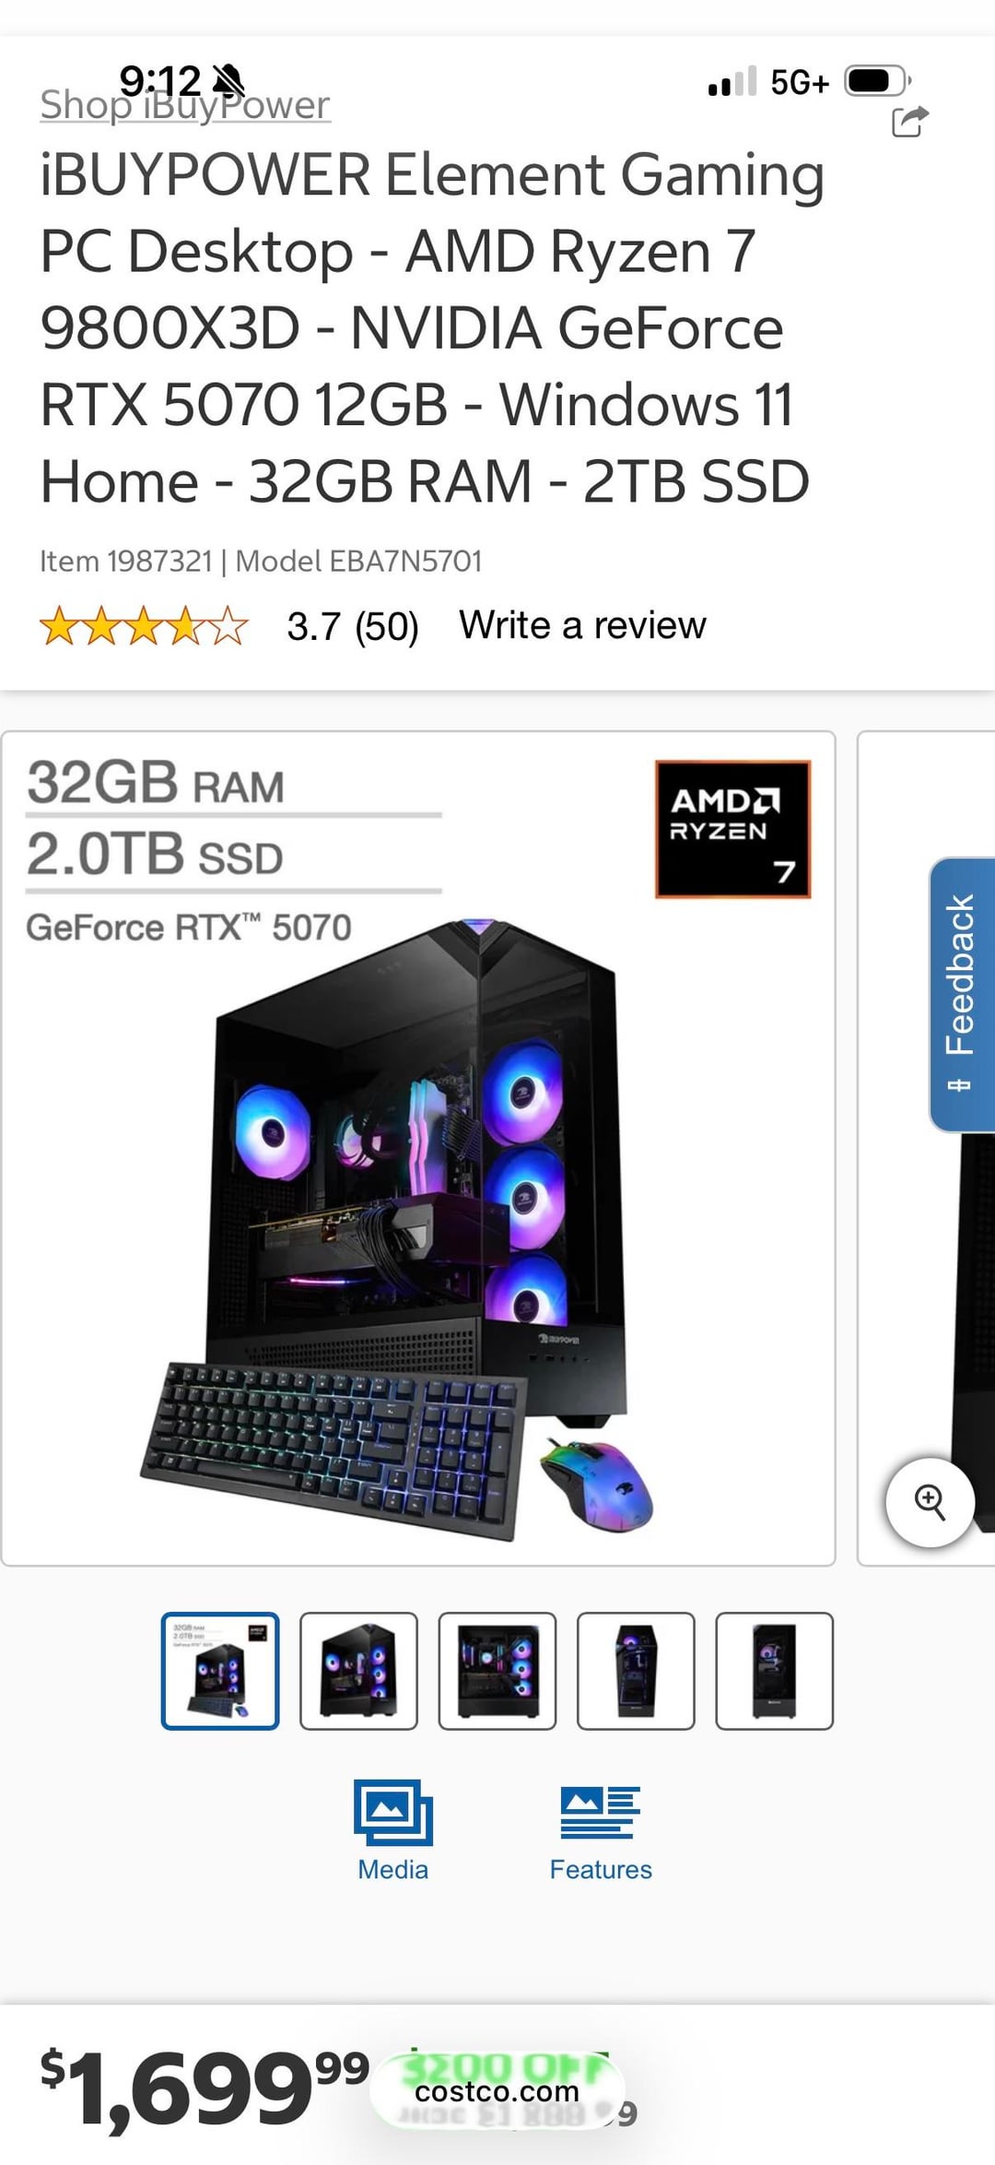The image size is (995, 2165).
Task: Select the fifth product thumbnail
Action: tap(775, 1671)
